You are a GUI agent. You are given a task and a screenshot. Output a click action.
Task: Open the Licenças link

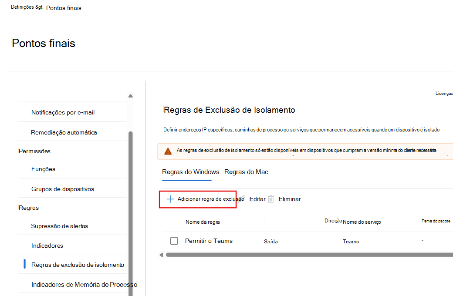(x=445, y=93)
